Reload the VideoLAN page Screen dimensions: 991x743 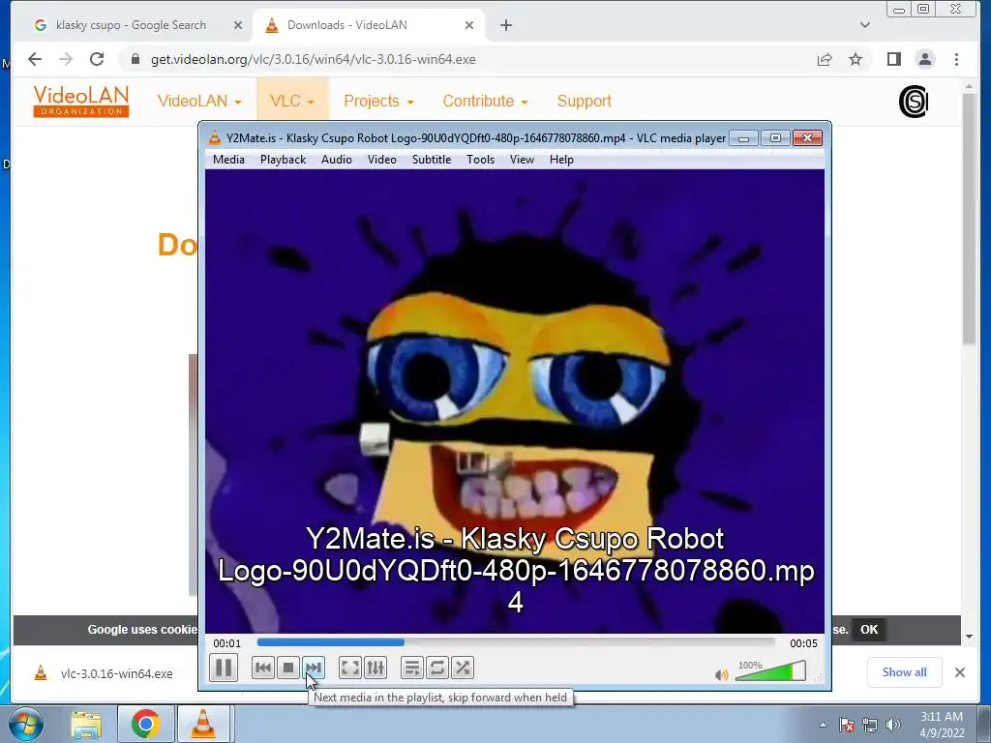(97, 59)
